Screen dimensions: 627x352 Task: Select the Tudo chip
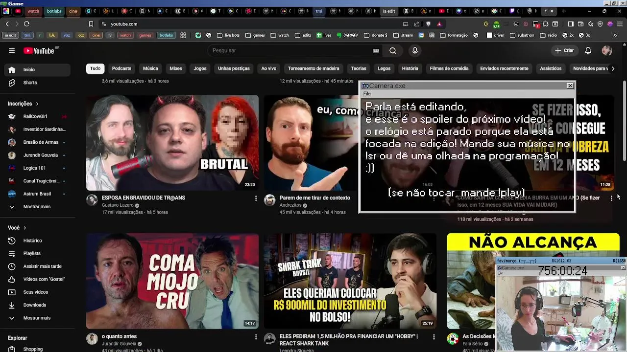96,68
